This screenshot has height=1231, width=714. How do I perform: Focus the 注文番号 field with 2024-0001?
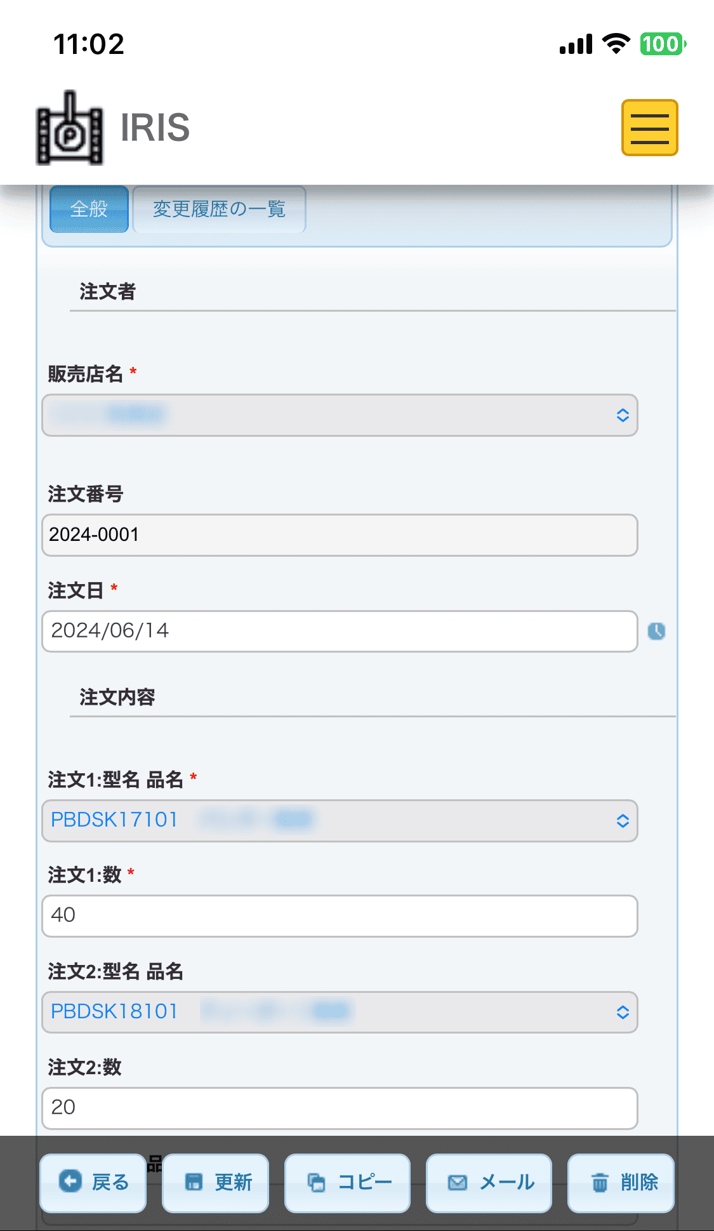point(340,535)
